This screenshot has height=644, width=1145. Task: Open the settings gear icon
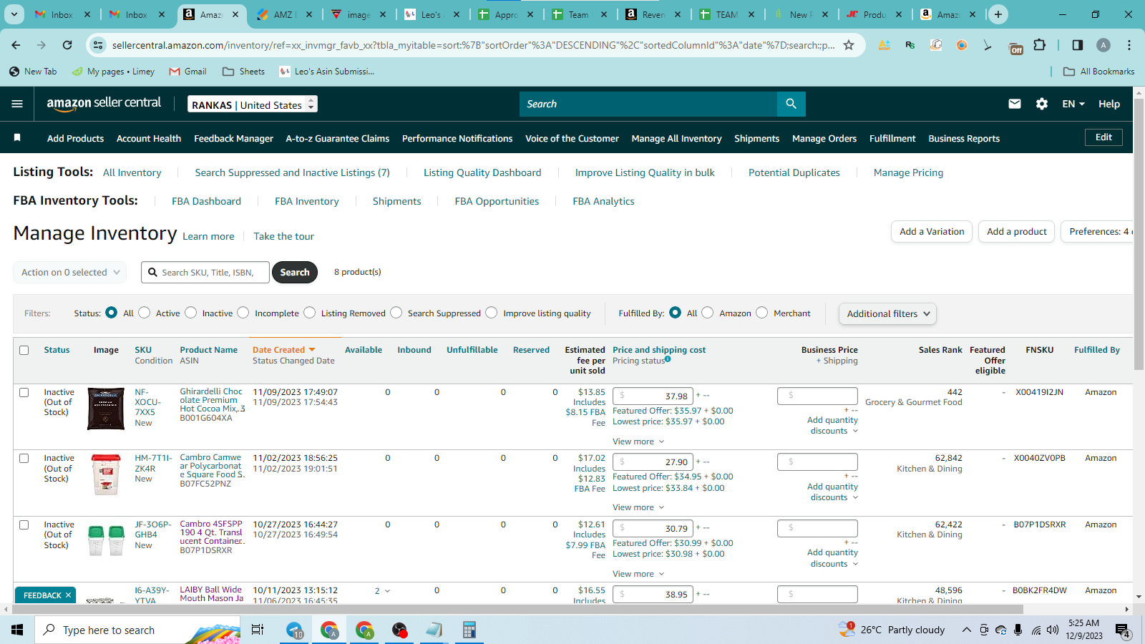point(1042,104)
